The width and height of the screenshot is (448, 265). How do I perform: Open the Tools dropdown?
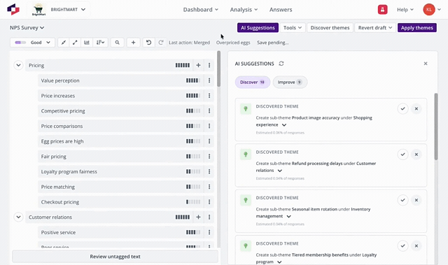point(293,28)
